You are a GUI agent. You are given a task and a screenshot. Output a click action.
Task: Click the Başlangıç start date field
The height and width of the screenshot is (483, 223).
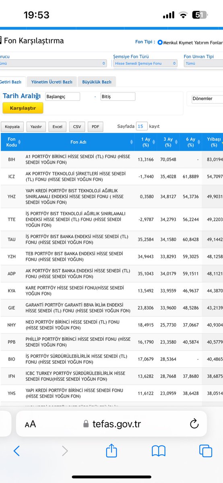pos(63,97)
